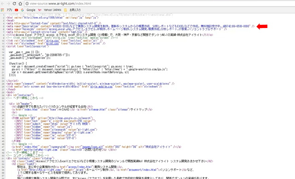The image size is (295, 179).
Task: Click the meta viewport line
Action: coord(90,84)
